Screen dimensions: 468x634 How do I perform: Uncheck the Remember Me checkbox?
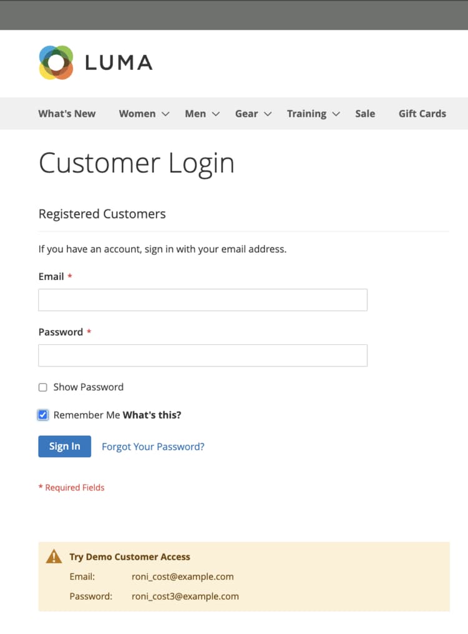pyautogui.click(x=42, y=415)
